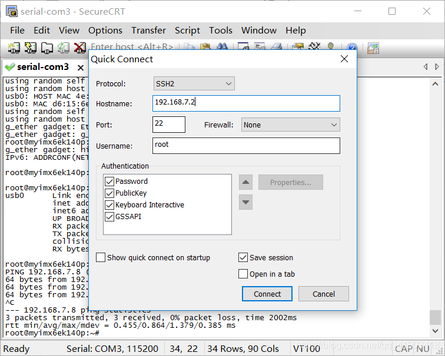The image size is (445, 356).
Task: Close the Quick Connect dialog with X
Action: [344, 59]
